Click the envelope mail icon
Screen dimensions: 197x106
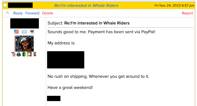24,32
